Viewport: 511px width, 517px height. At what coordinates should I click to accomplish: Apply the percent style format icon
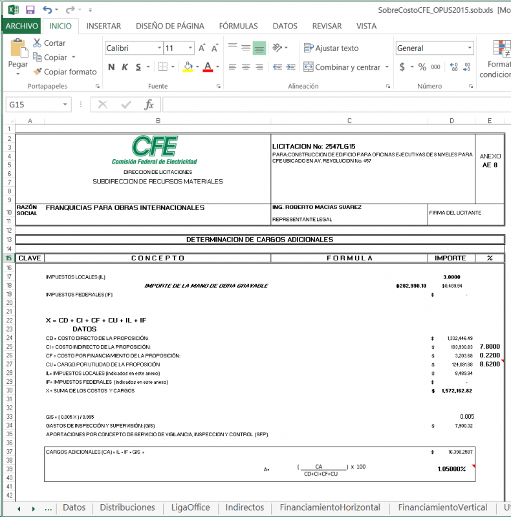click(422, 67)
